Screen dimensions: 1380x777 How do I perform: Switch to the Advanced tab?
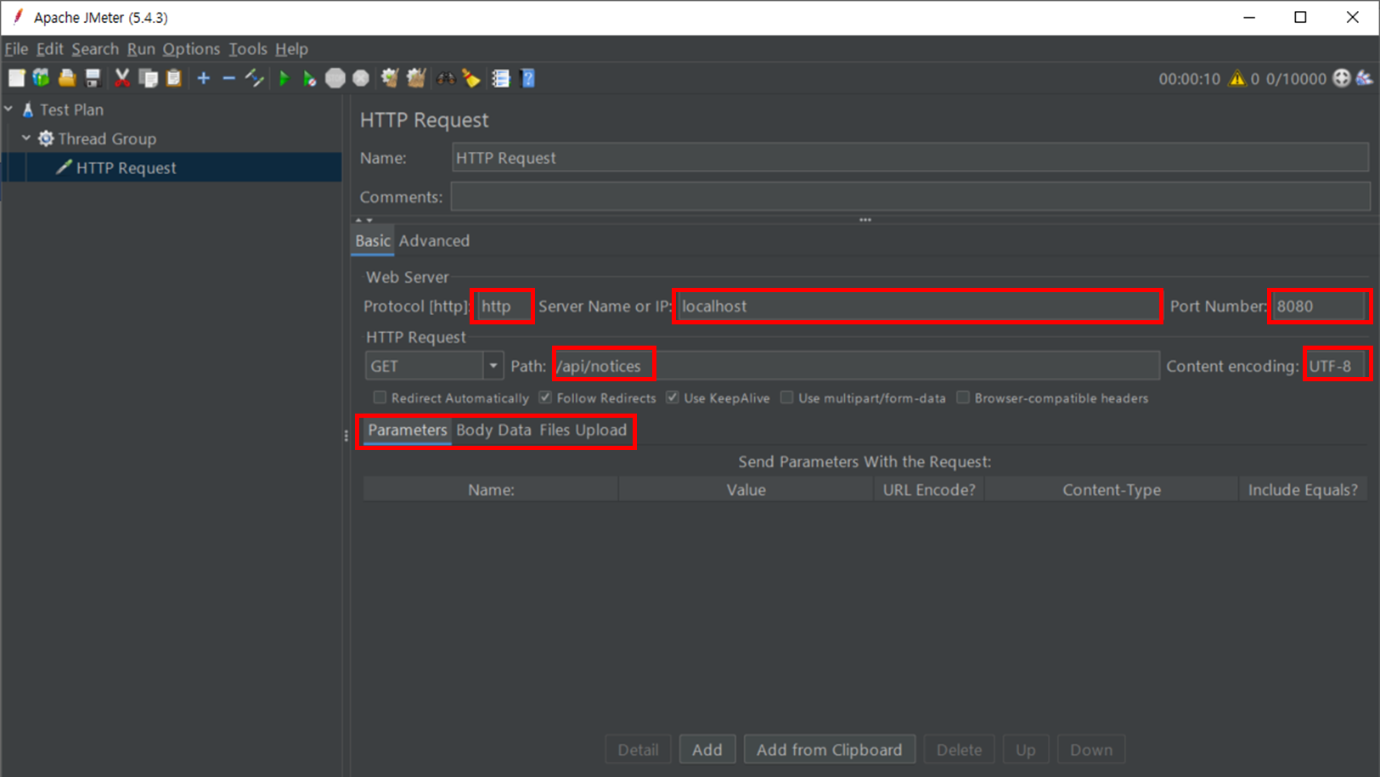click(x=434, y=241)
